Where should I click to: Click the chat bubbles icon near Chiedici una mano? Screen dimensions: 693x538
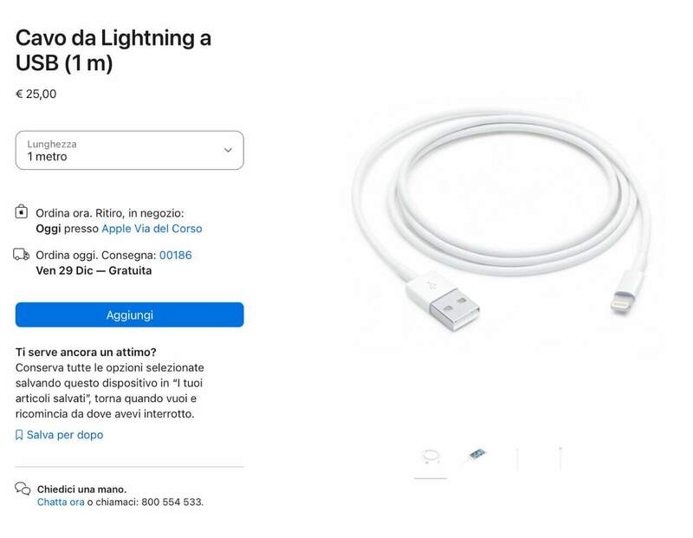tap(23, 489)
